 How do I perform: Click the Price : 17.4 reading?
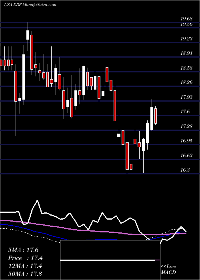25,258
